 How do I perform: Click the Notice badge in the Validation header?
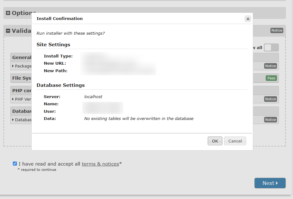pos(277,30)
